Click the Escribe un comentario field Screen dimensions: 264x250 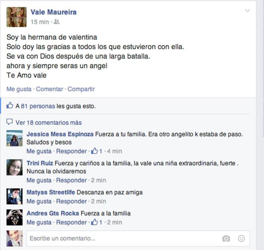[138, 238]
